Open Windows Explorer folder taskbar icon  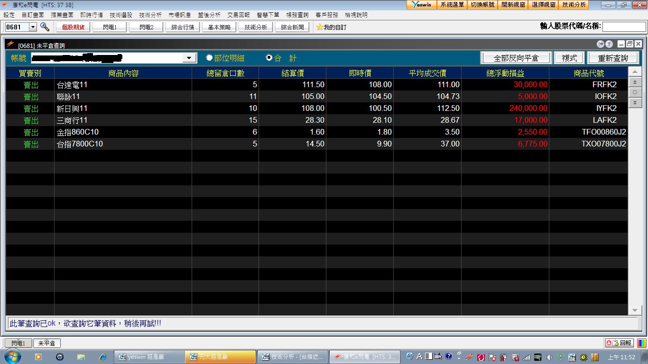(x=81, y=357)
